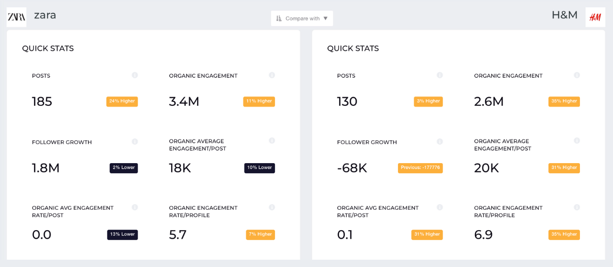
Task: Click the 10% Lower badge
Action: [260, 168]
